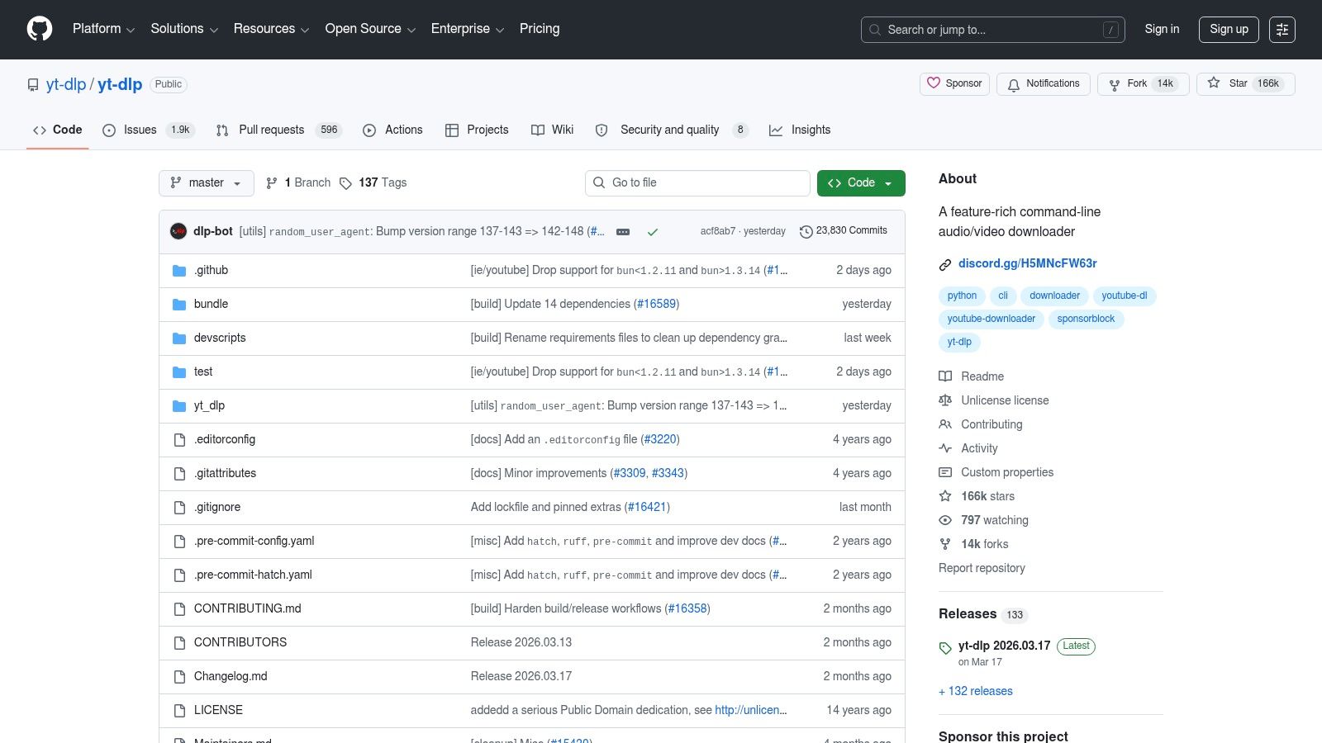Screen dimensions: 1322x743
Task: Open the Pull requests tab
Action: coord(278,130)
